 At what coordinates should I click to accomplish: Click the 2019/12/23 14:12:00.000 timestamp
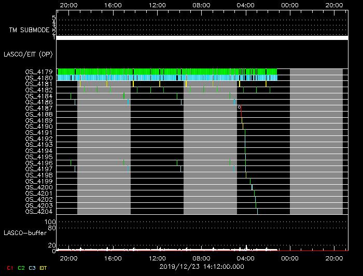click(202, 267)
